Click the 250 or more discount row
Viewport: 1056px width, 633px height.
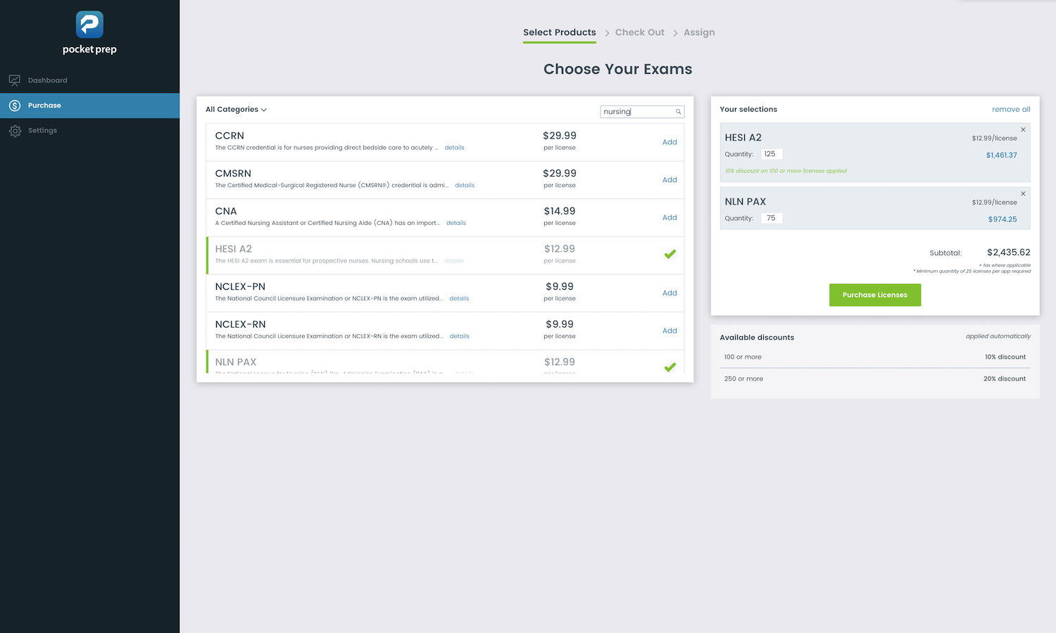click(875, 379)
